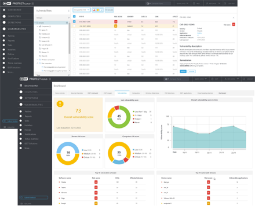Click Vulnerabilities icon in front Dashboard window sidebar
This screenshot has height=210, width=255.
pyautogui.click(x=21, y=105)
